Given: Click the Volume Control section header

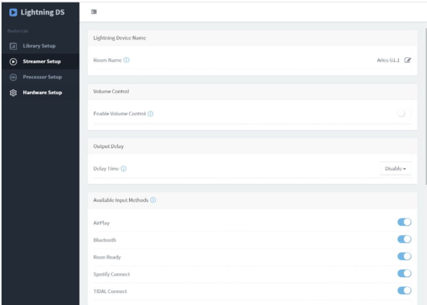Looking at the screenshot, I should 111,91.
